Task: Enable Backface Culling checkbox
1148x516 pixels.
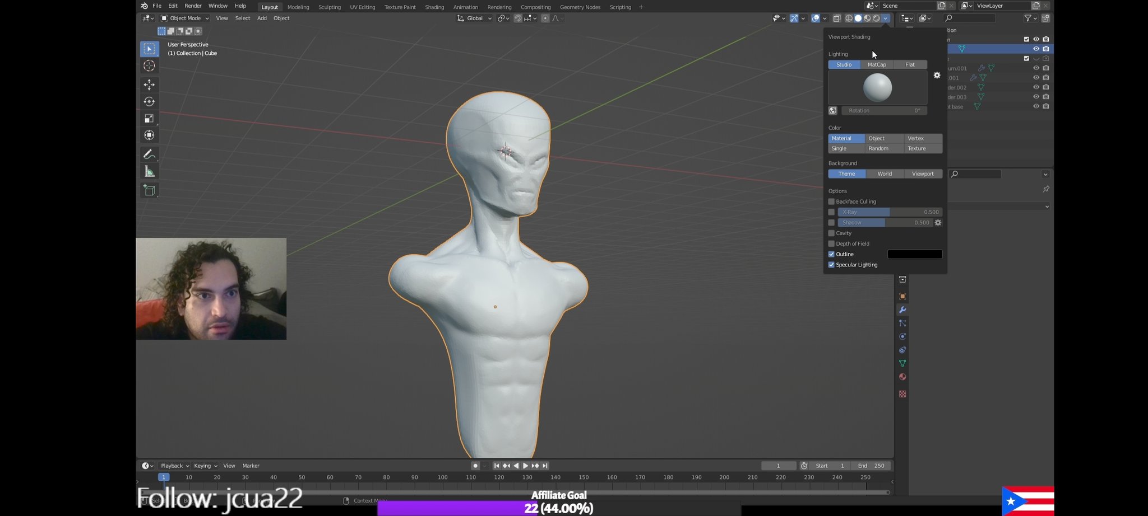Action: (x=831, y=201)
